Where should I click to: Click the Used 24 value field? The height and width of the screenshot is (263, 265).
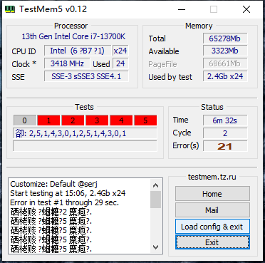[x=120, y=63]
